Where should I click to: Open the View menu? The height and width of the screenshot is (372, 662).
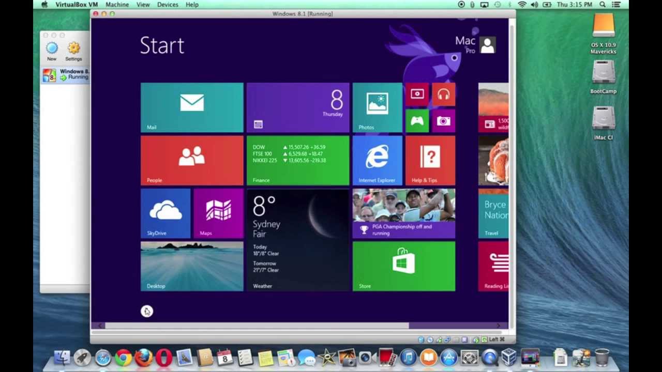pyautogui.click(x=143, y=5)
